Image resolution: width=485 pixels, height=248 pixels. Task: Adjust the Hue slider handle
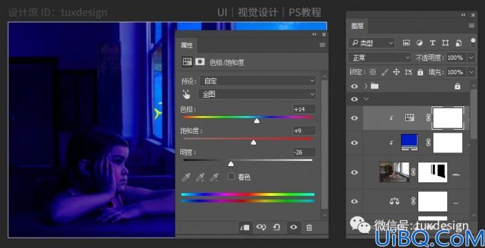(257, 121)
